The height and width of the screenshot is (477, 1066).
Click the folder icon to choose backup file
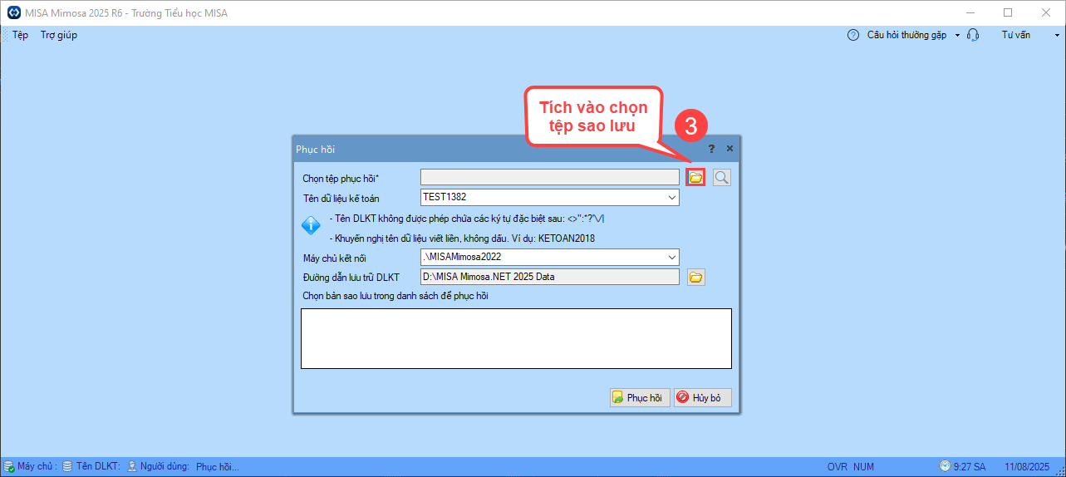click(695, 177)
